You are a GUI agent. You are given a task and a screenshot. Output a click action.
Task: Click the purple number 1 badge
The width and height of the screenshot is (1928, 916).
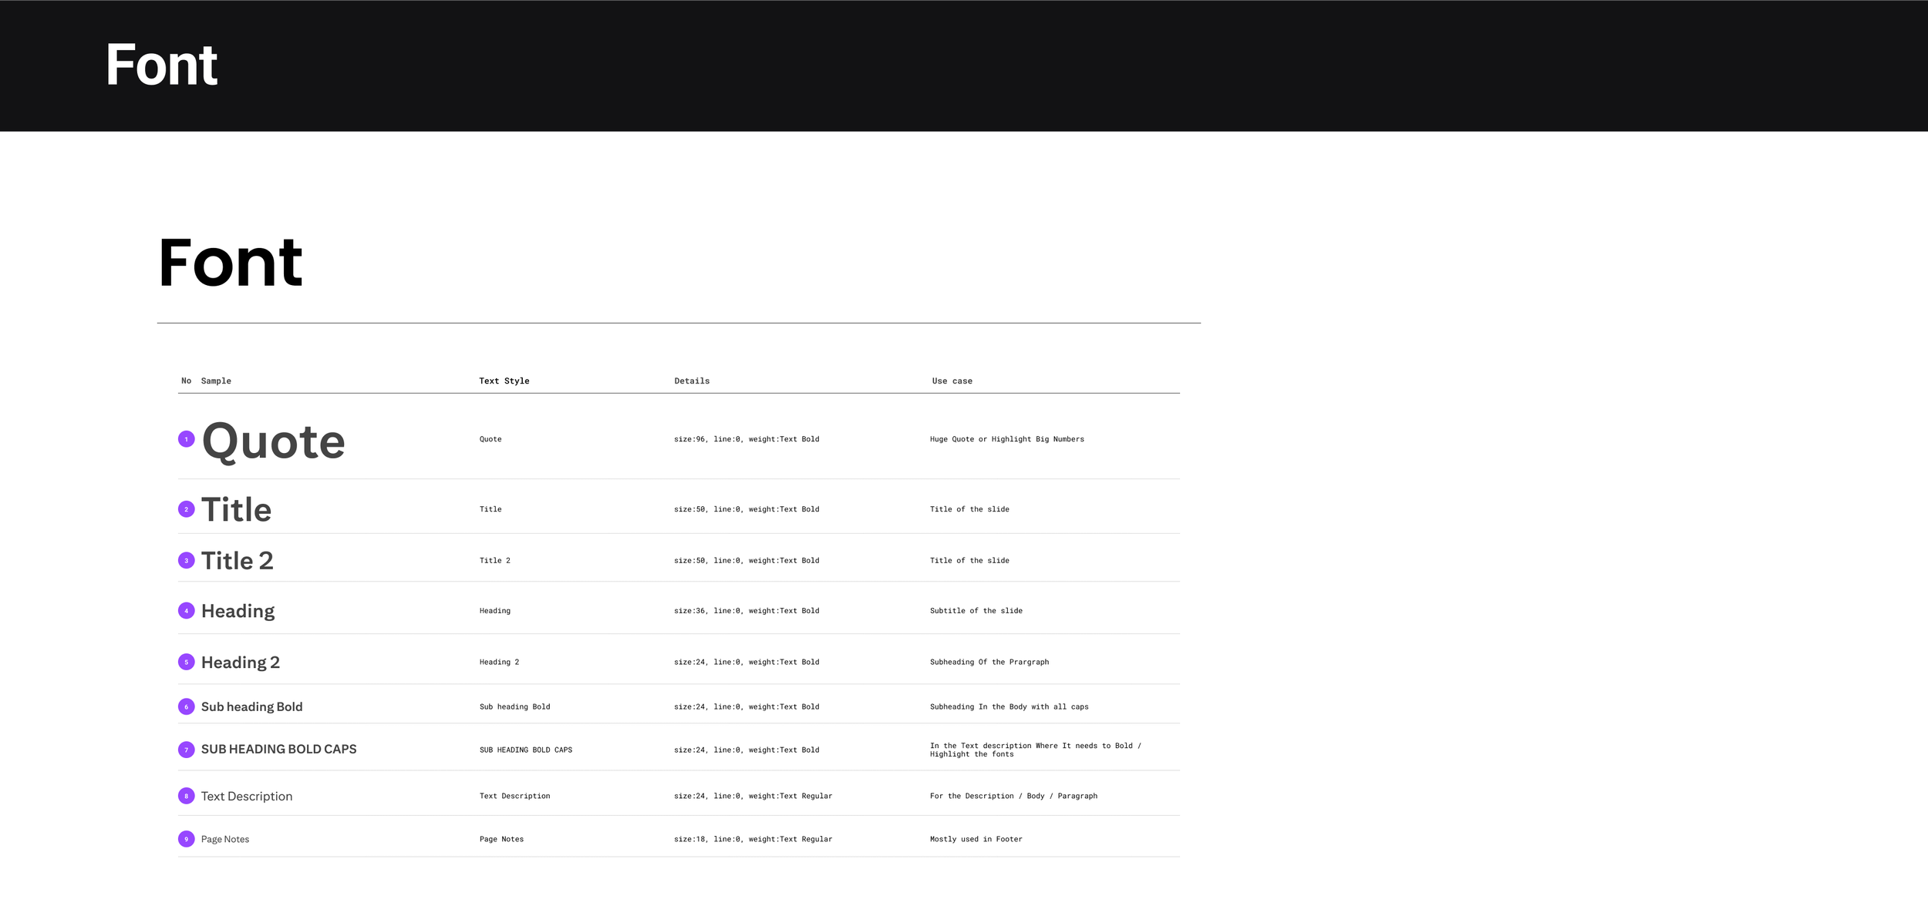[x=186, y=439]
